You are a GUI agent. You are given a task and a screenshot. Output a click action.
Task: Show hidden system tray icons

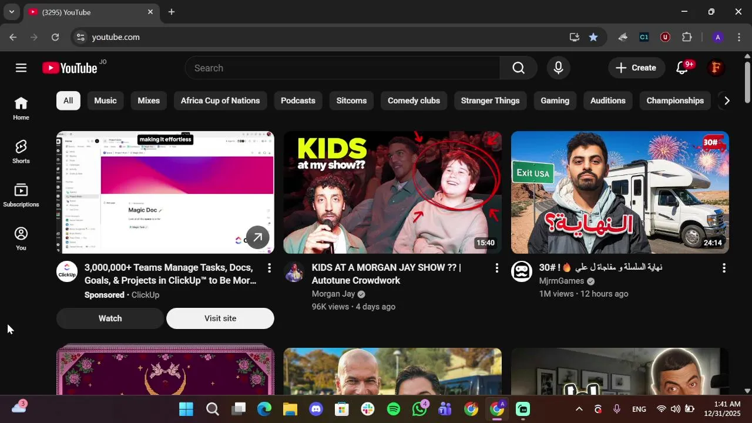[579, 409]
